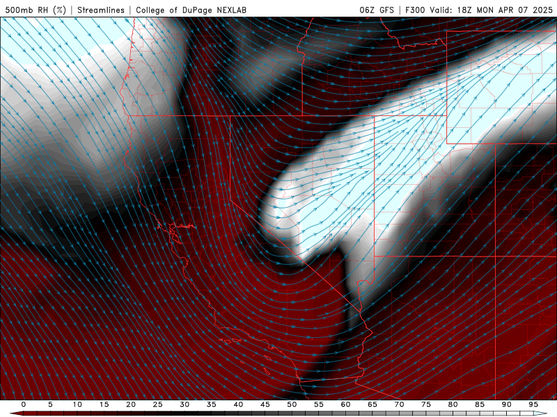Viewport: 557px width, 417px height.
Task: Click the '55' colorbar scale label
Action: coord(319,404)
